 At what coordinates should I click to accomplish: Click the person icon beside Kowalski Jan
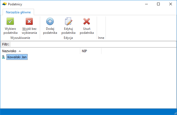pyautogui.click(x=3, y=57)
